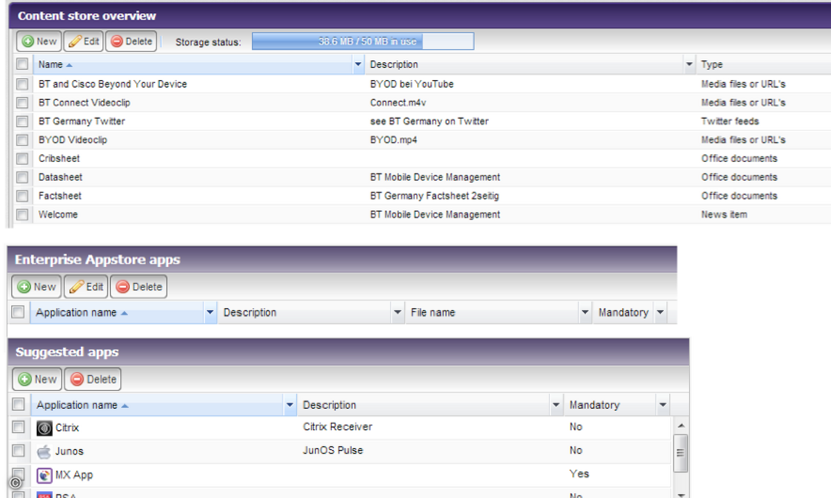This screenshot has width=831, height=498.
Task: Tick select-all checkbox in Enterprise Appstore apps
Action: coord(18,313)
